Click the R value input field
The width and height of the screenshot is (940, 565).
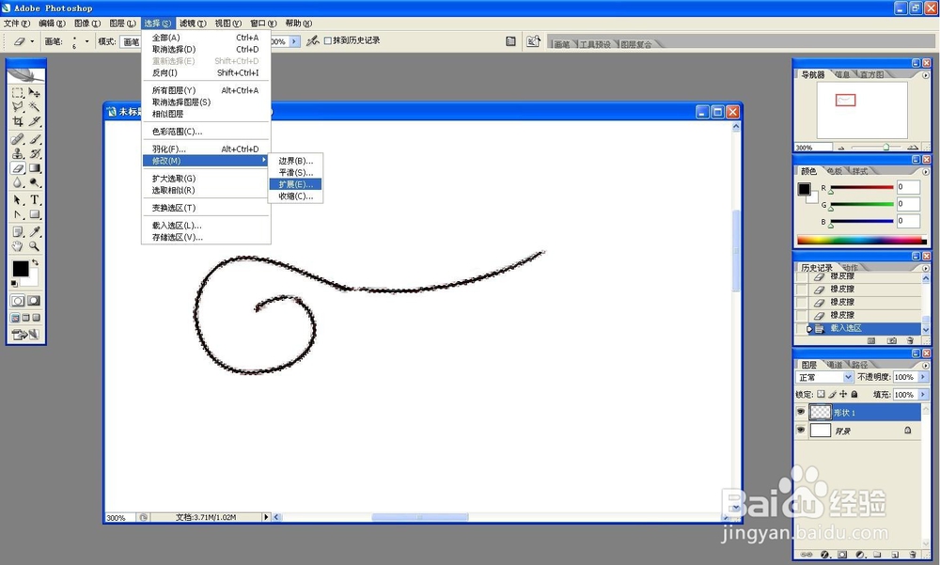tap(908, 187)
